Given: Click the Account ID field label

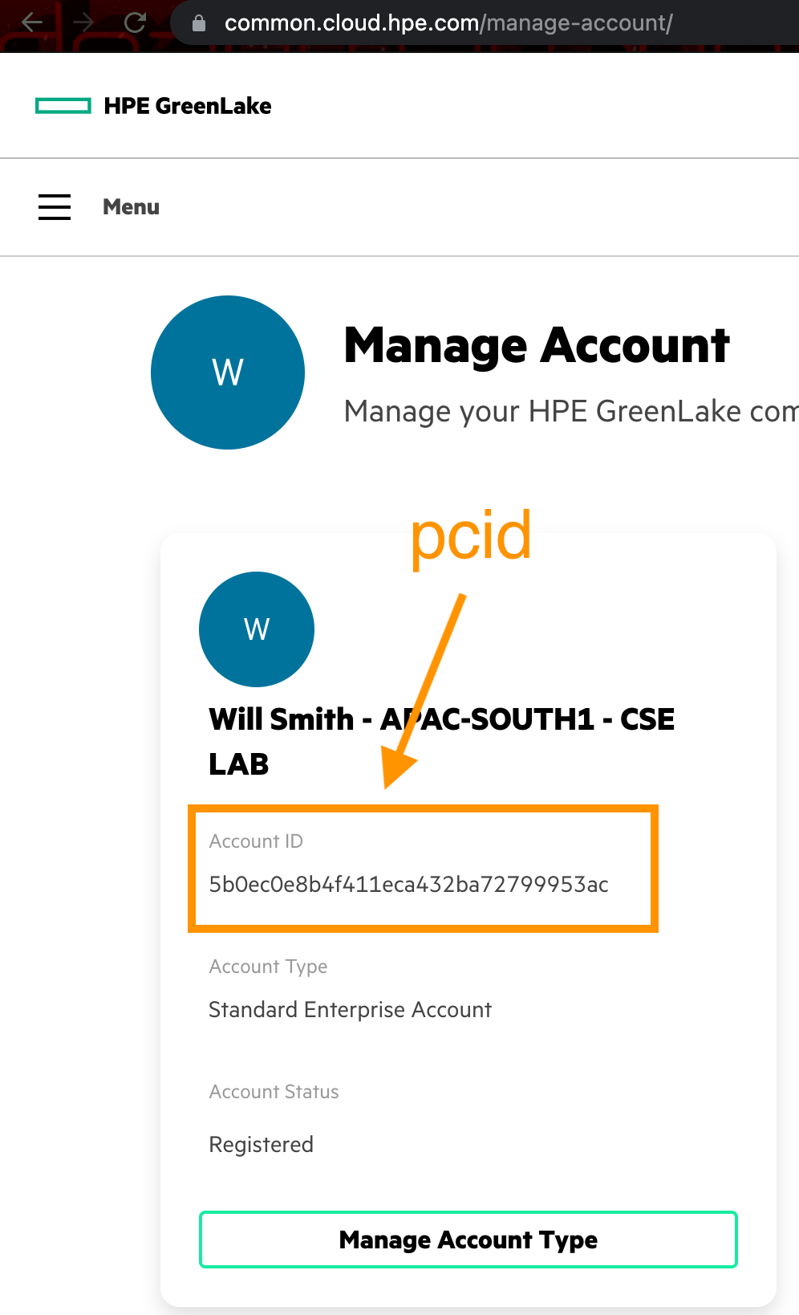Looking at the screenshot, I should tap(256, 841).
